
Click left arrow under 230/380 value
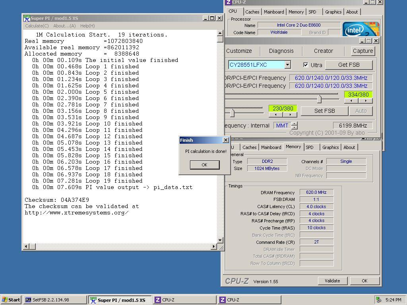tap(275, 115)
